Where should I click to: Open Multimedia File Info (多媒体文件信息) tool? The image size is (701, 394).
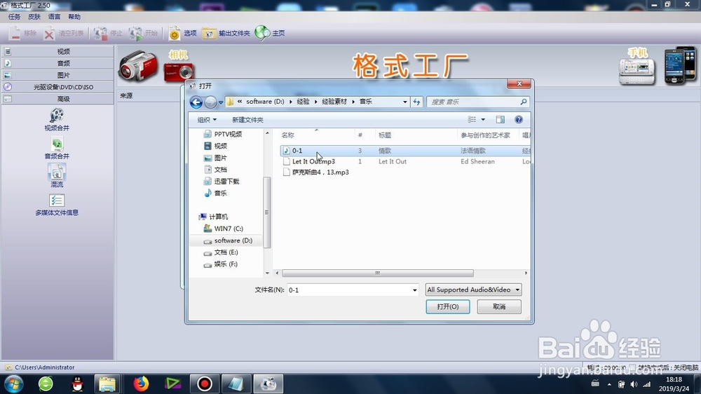57,205
